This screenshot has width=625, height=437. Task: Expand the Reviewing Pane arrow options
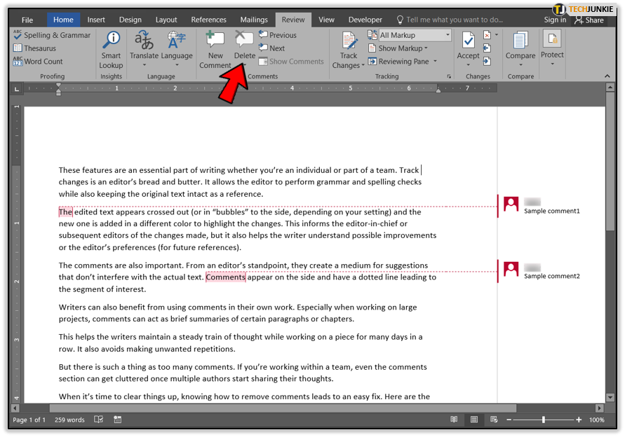pyautogui.click(x=436, y=62)
